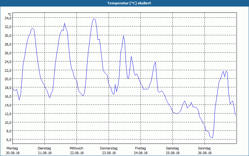Select the 6,0 y-axis label
249x156 pixels.
click(x=9, y=140)
